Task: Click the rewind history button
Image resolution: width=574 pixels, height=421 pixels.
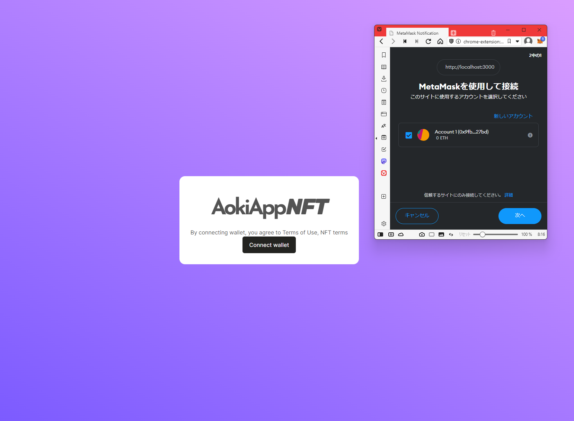Action: 405,41
